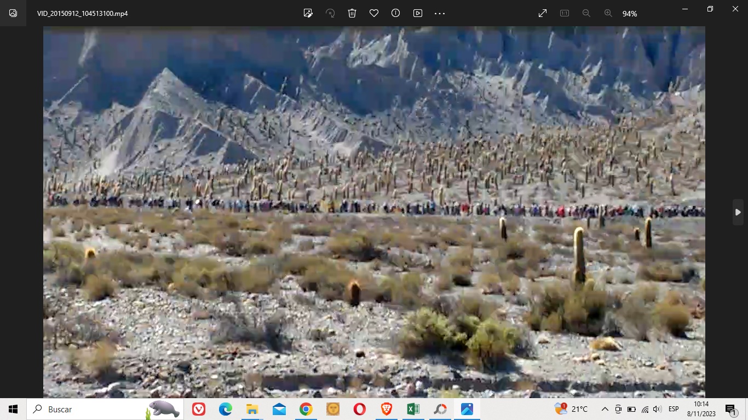Open Excel from taskbar

413,409
